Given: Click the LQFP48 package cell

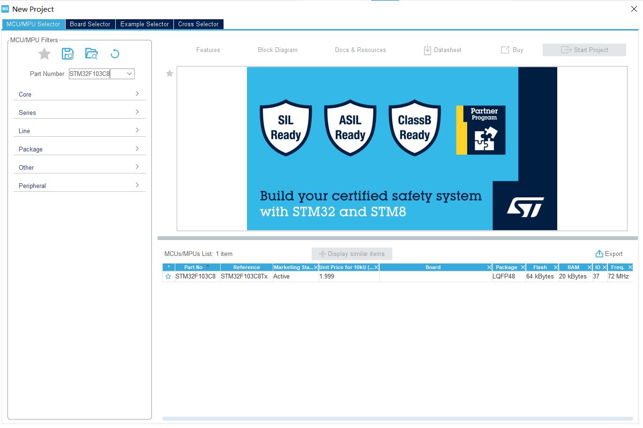Looking at the screenshot, I should click(x=508, y=277).
